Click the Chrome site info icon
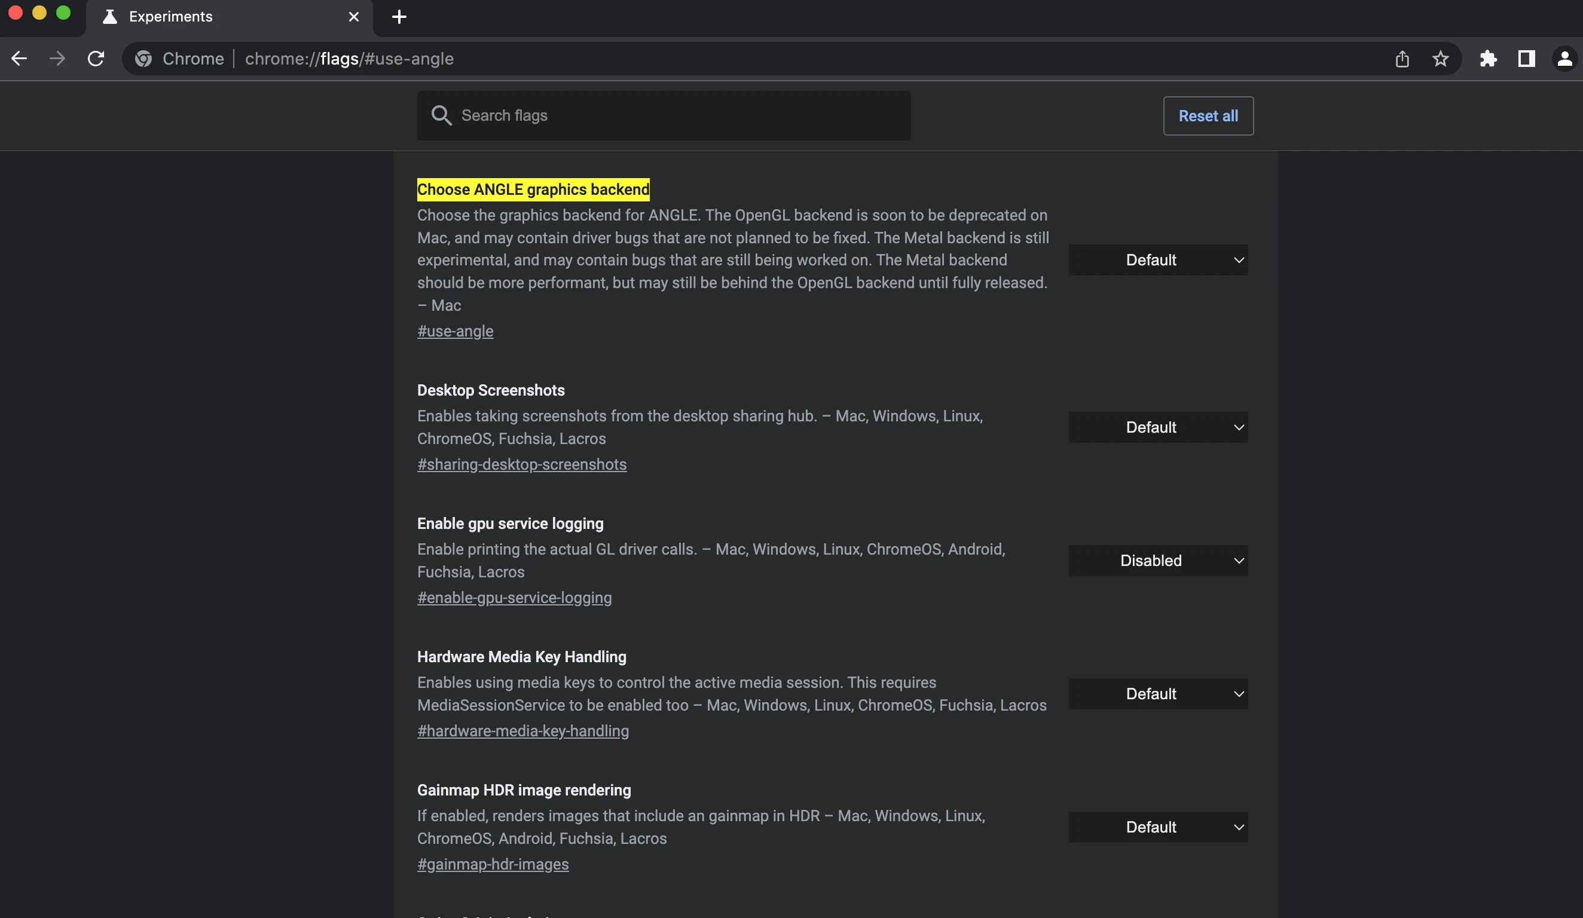1583x918 pixels. click(144, 59)
